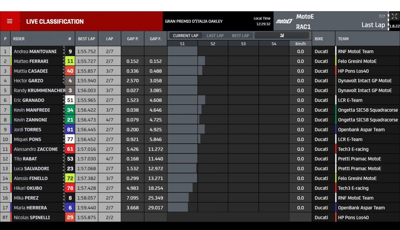Click the RT status cell for Spinelli
The width and height of the screenshot is (400, 230).
(5, 217)
